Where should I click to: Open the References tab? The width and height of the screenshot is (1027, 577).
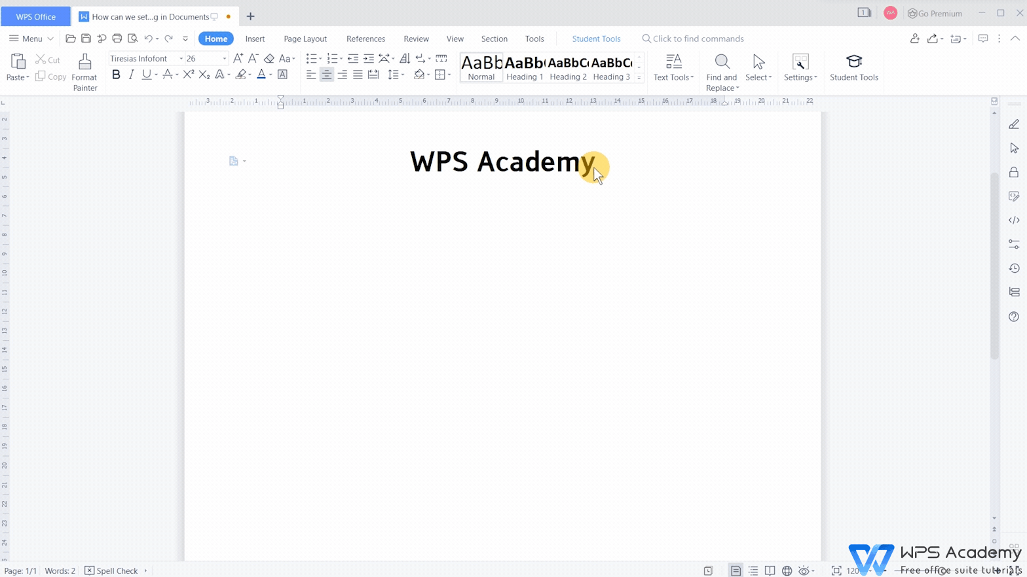tap(365, 39)
